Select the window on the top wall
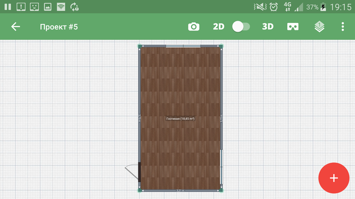The image size is (355, 199). point(183,45)
